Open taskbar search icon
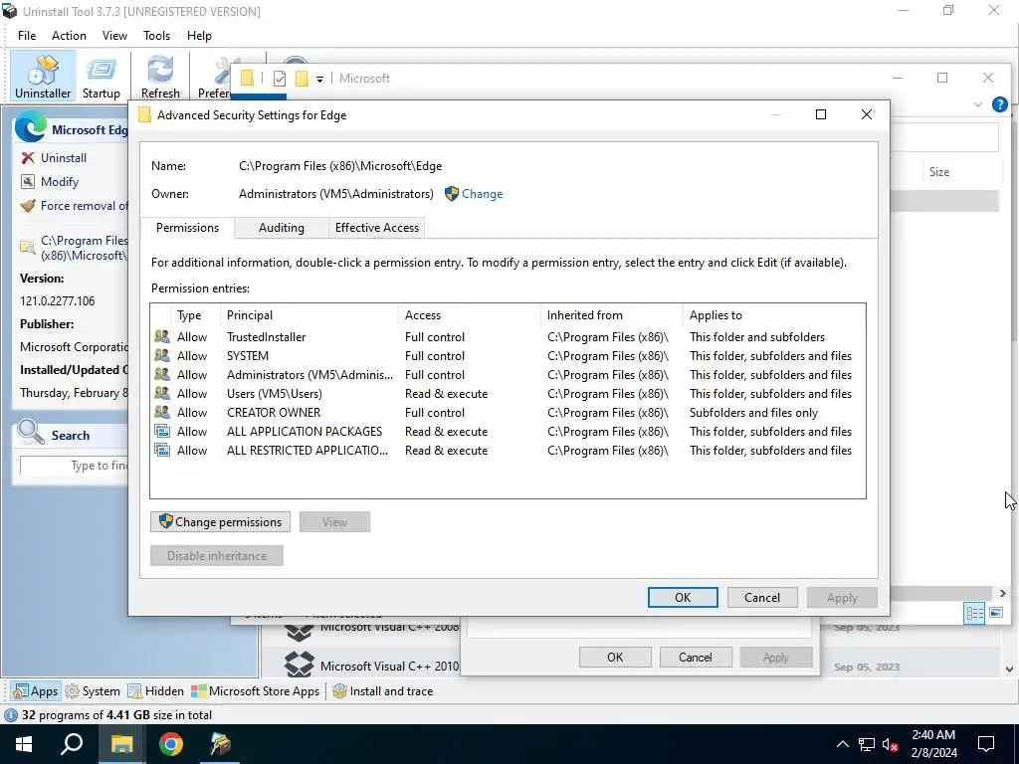 coord(72,744)
